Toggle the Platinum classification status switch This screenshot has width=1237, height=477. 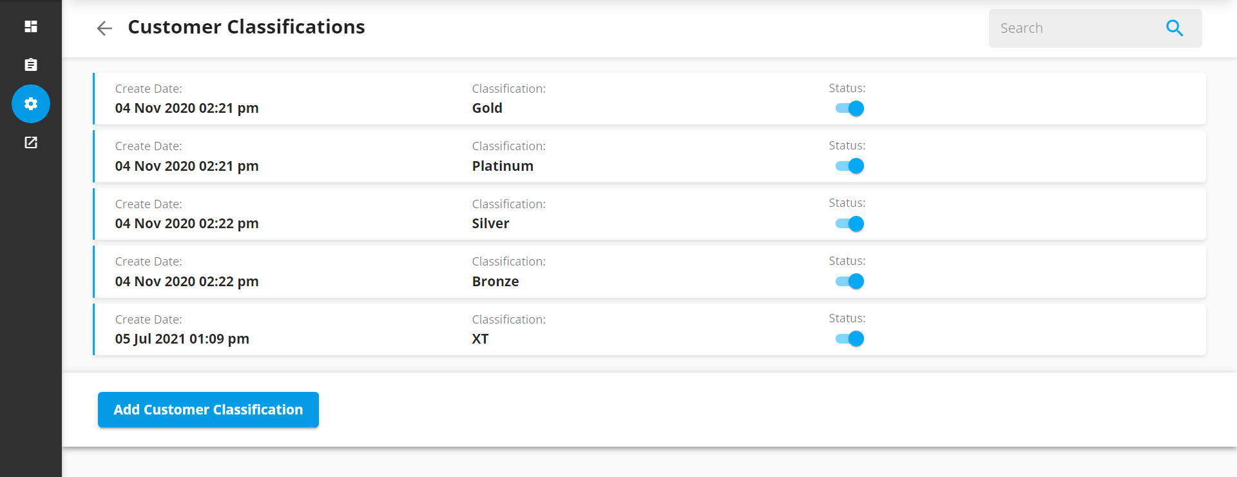click(x=849, y=166)
